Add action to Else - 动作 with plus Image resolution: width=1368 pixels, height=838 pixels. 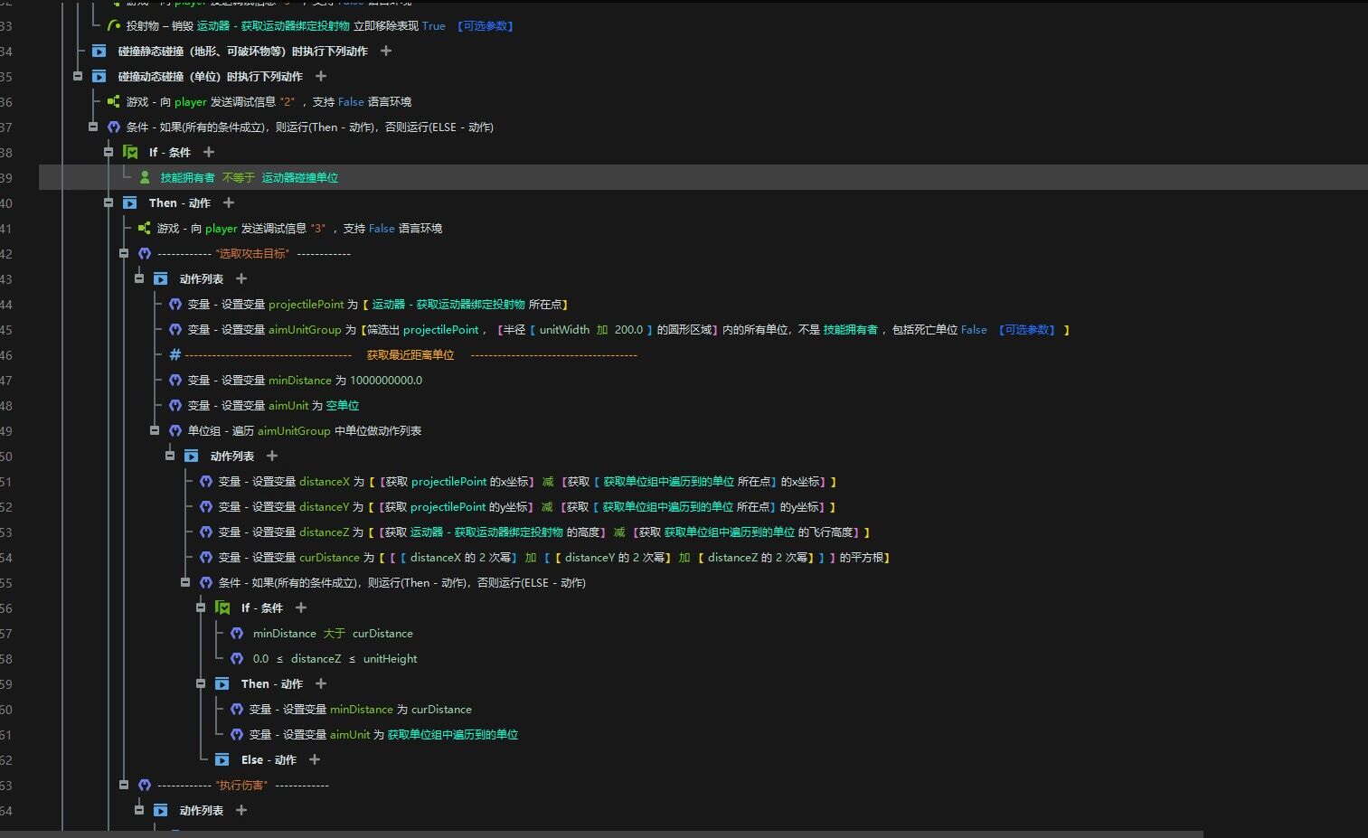[315, 759]
